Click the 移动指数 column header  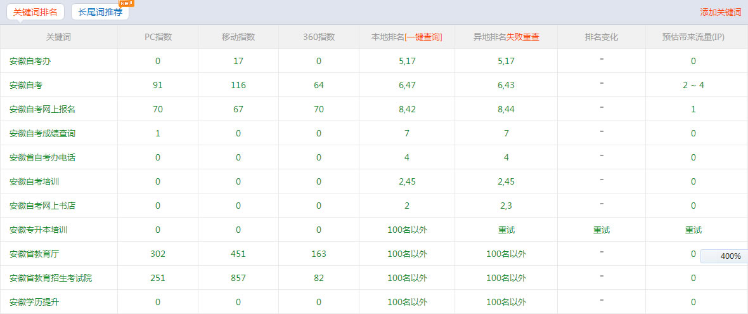click(238, 37)
